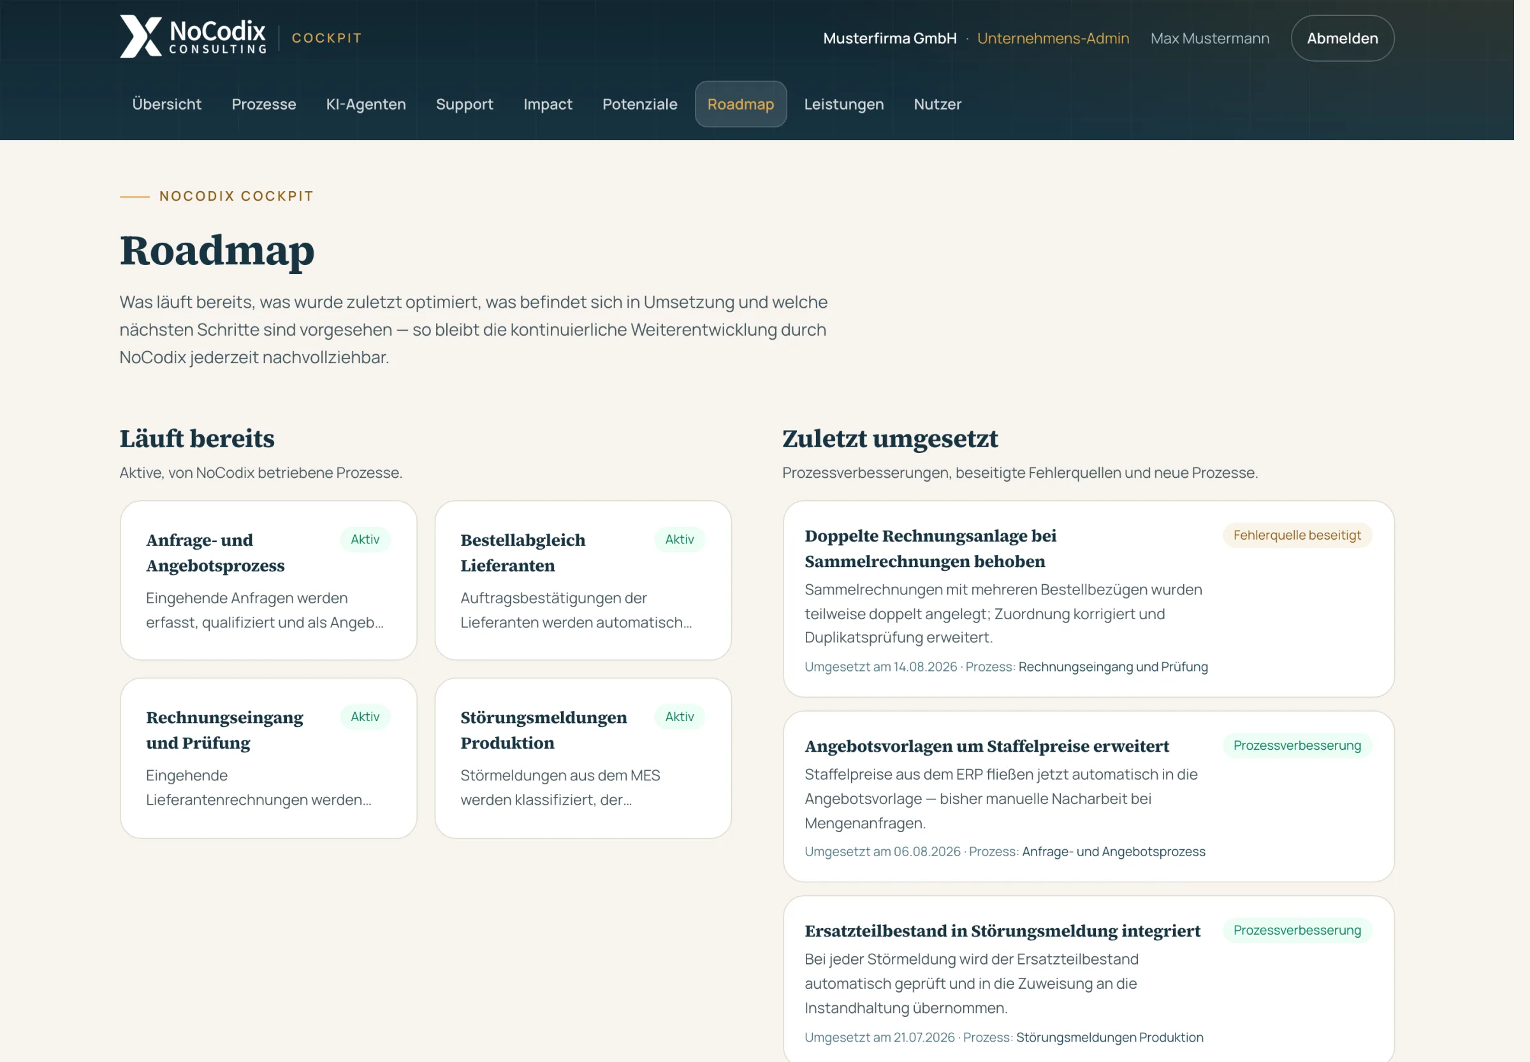Click the Musterfirma GmbH company name
Image resolution: width=1530 pixels, height=1062 pixels.
889,39
